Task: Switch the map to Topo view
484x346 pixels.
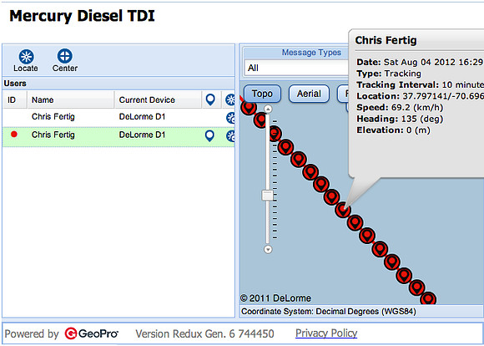Action: (262, 94)
